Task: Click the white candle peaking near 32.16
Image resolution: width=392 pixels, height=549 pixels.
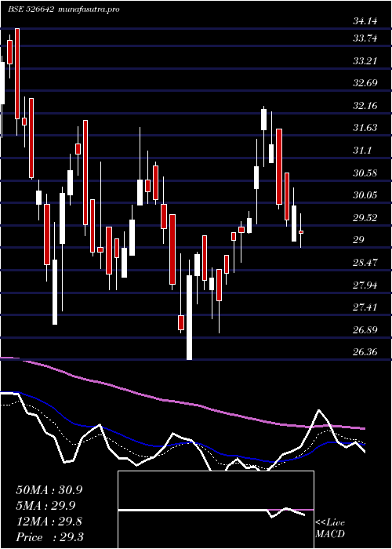Action: pos(264,120)
